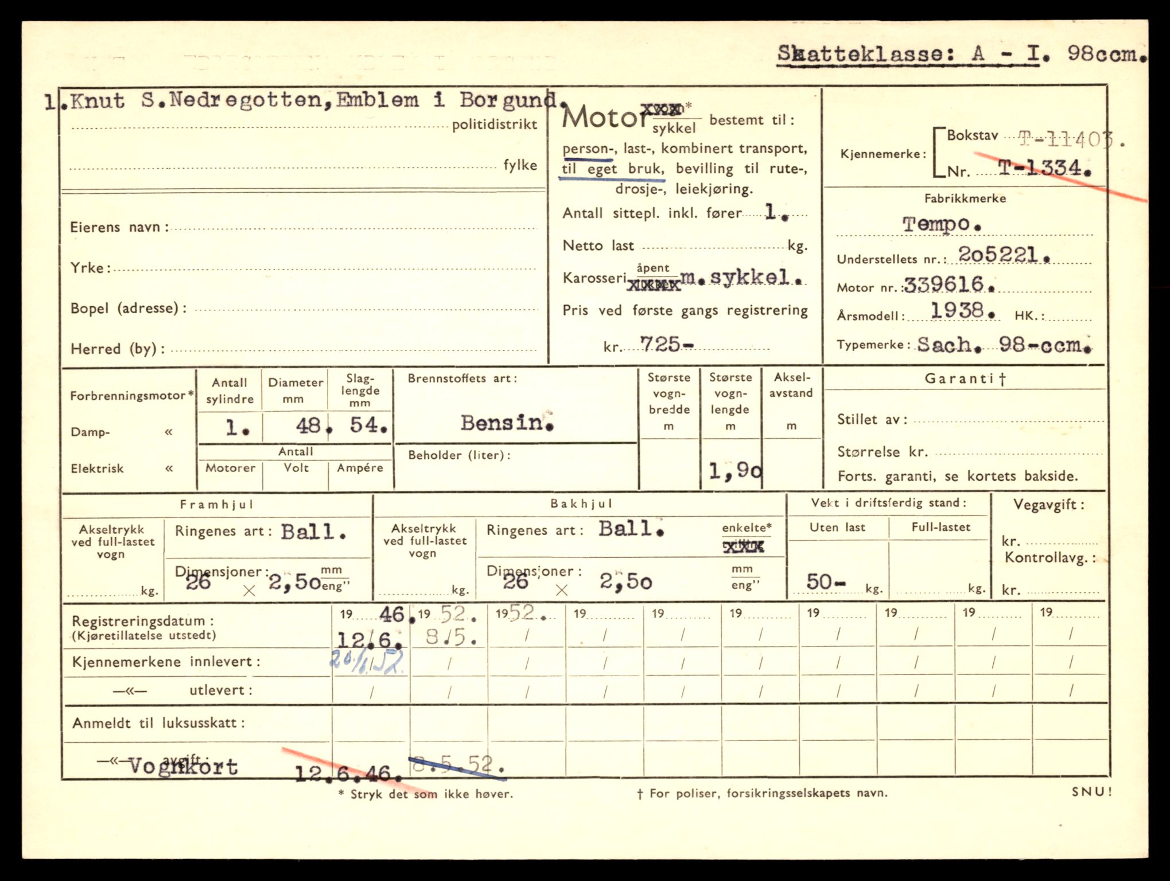The image size is (1170, 881).
Task: Click the Kontrollavg. label
Action: pyautogui.click(x=1051, y=558)
